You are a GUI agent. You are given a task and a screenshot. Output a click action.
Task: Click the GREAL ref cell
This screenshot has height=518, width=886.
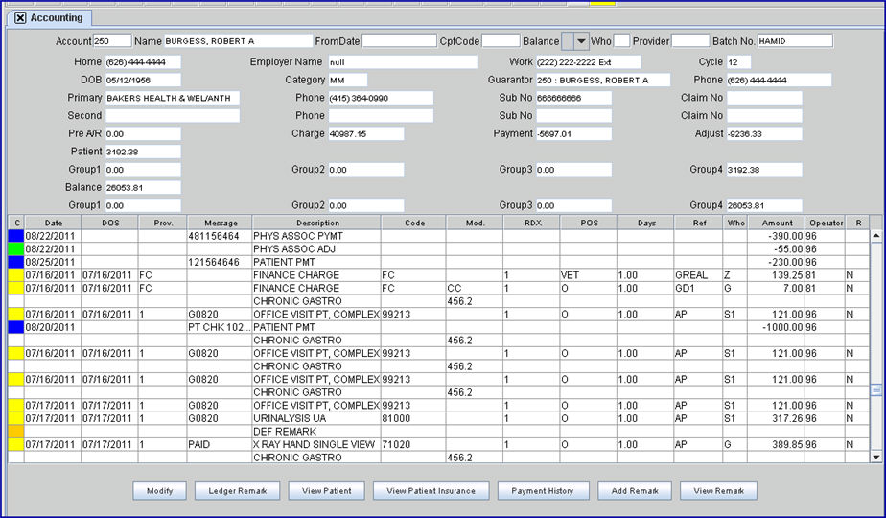[698, 275]
